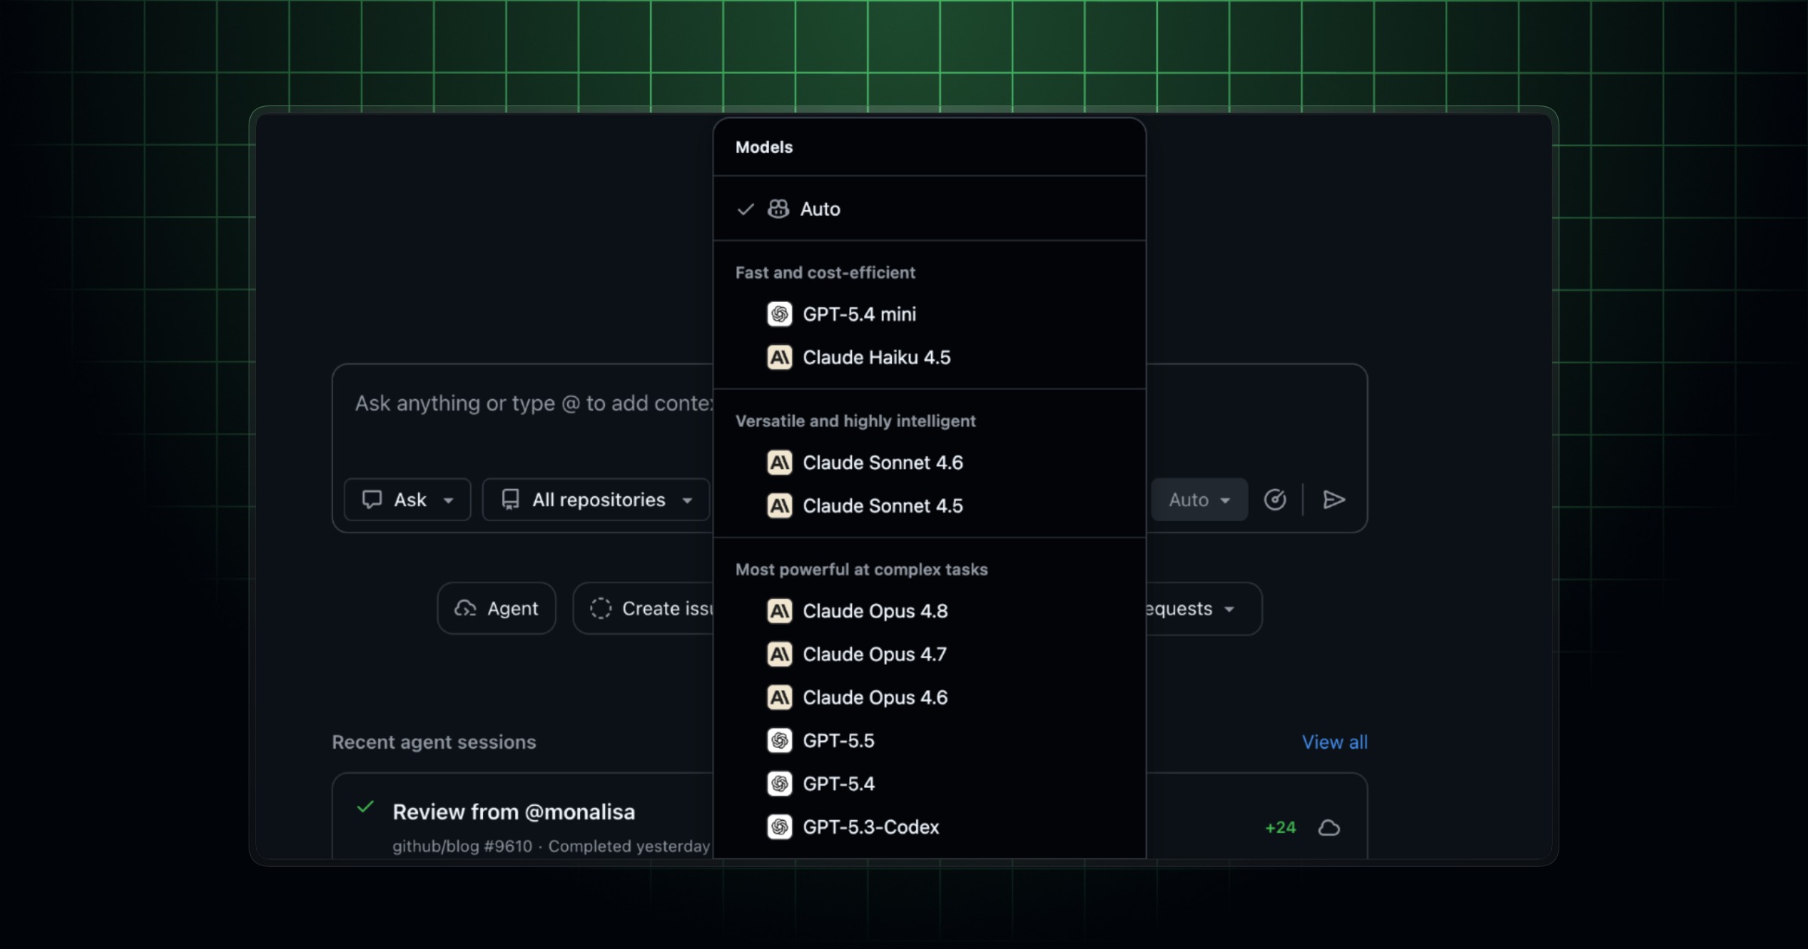
Task: Click Most powerful at complex tasks label
Action: click(x=861, y=569)
